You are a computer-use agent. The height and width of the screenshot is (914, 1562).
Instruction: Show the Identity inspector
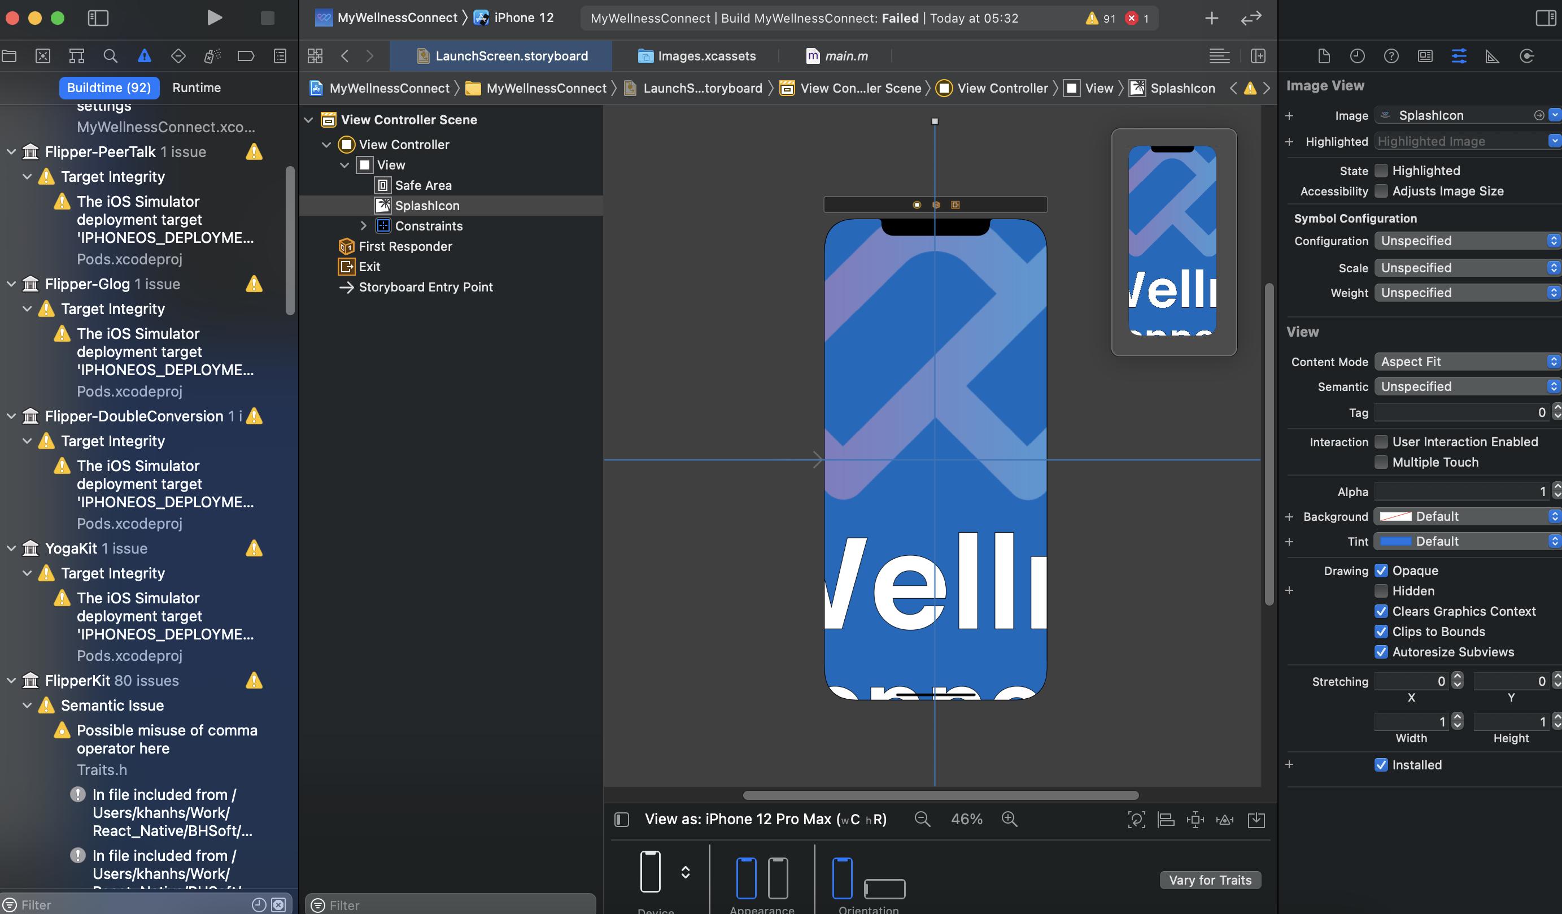(1425, 56)
